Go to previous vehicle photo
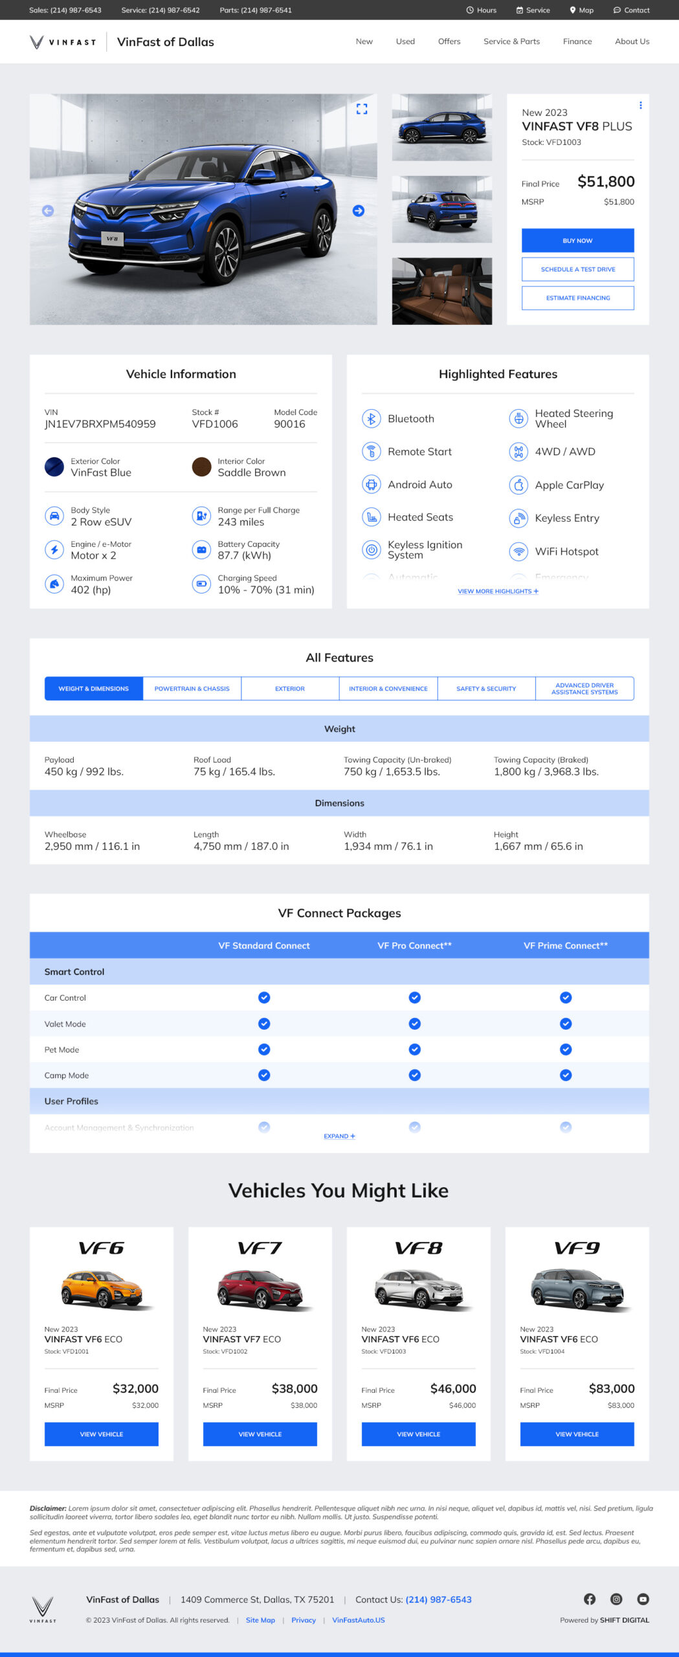This screenshot has width=679, height=1657. coord(48,211)
